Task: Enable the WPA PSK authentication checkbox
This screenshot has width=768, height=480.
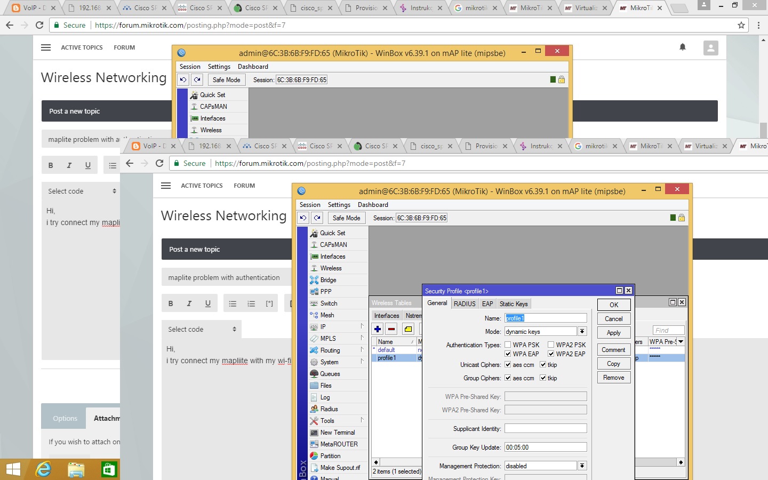Action: click(508, 345)
